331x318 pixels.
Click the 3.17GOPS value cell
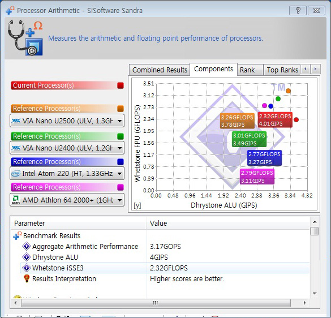tap(165, 246)
